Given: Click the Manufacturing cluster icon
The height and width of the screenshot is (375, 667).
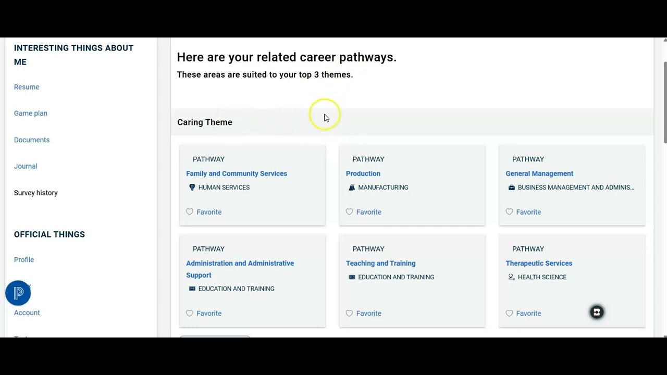Looking at the screenshot, I should coord(352,187).
